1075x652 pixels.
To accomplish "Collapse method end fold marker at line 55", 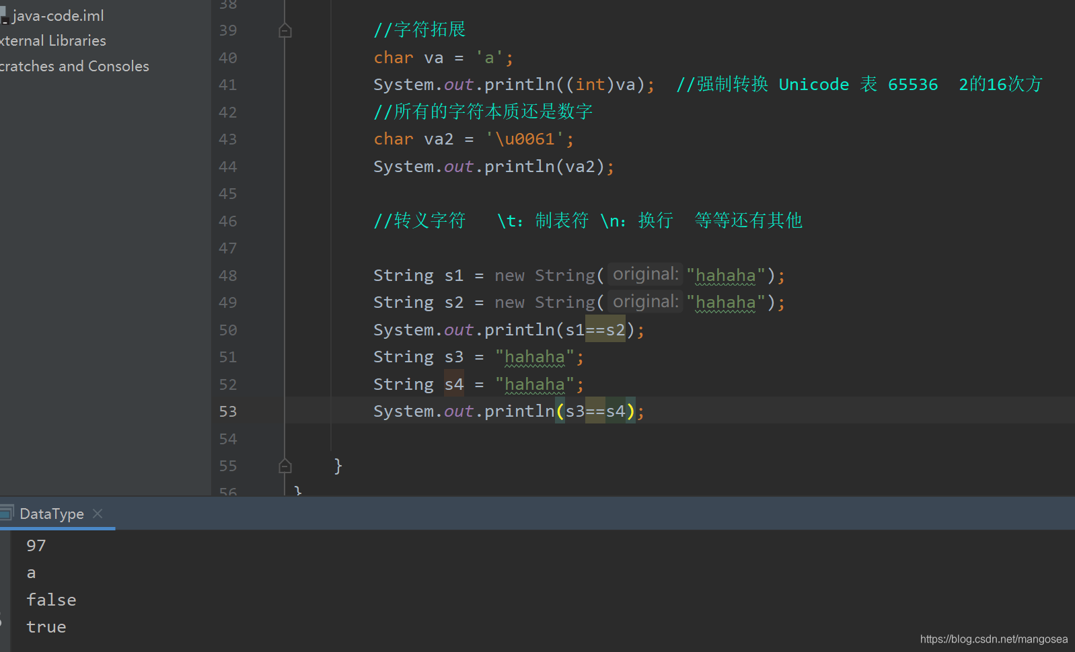I will click(x=285, y=466).
